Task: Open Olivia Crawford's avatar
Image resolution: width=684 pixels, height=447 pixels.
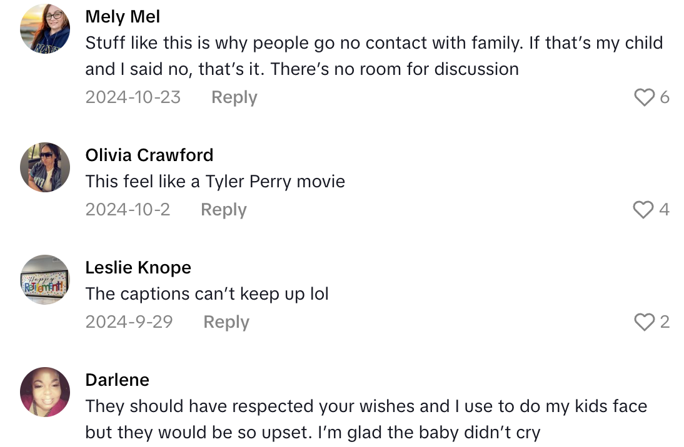Action: [45, 167]
